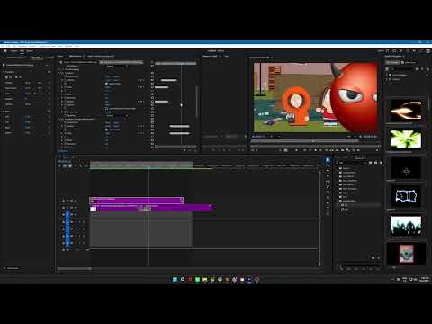
Task: Open the Window menu
Action: [68, 46]
